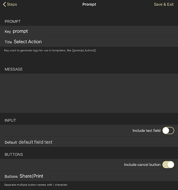Click the Title label beside Select Action

coord(8,42)
